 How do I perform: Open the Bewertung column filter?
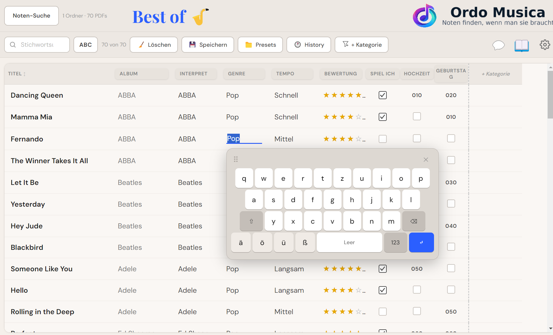(341, 74)
